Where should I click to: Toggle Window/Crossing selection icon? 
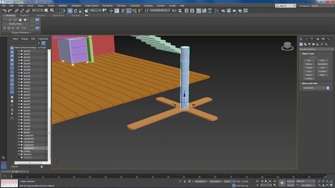pyautogui.click(x=63, y=10)
